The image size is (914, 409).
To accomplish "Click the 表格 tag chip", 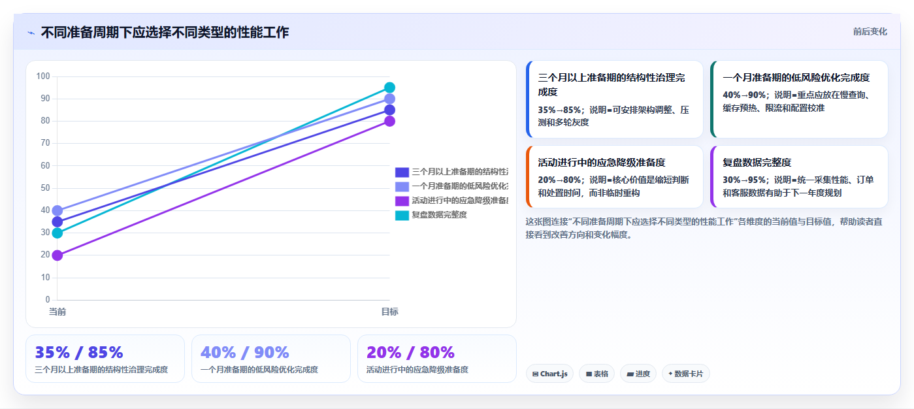I will (596, 374).
